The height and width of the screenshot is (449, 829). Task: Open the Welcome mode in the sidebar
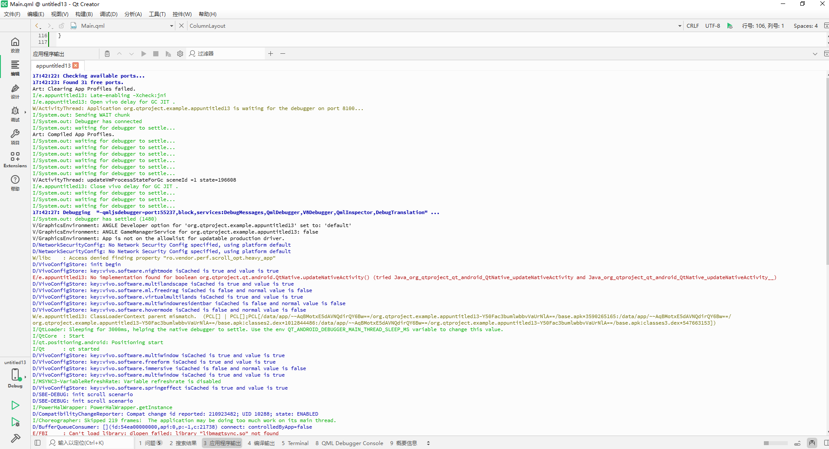click(15, 45)
